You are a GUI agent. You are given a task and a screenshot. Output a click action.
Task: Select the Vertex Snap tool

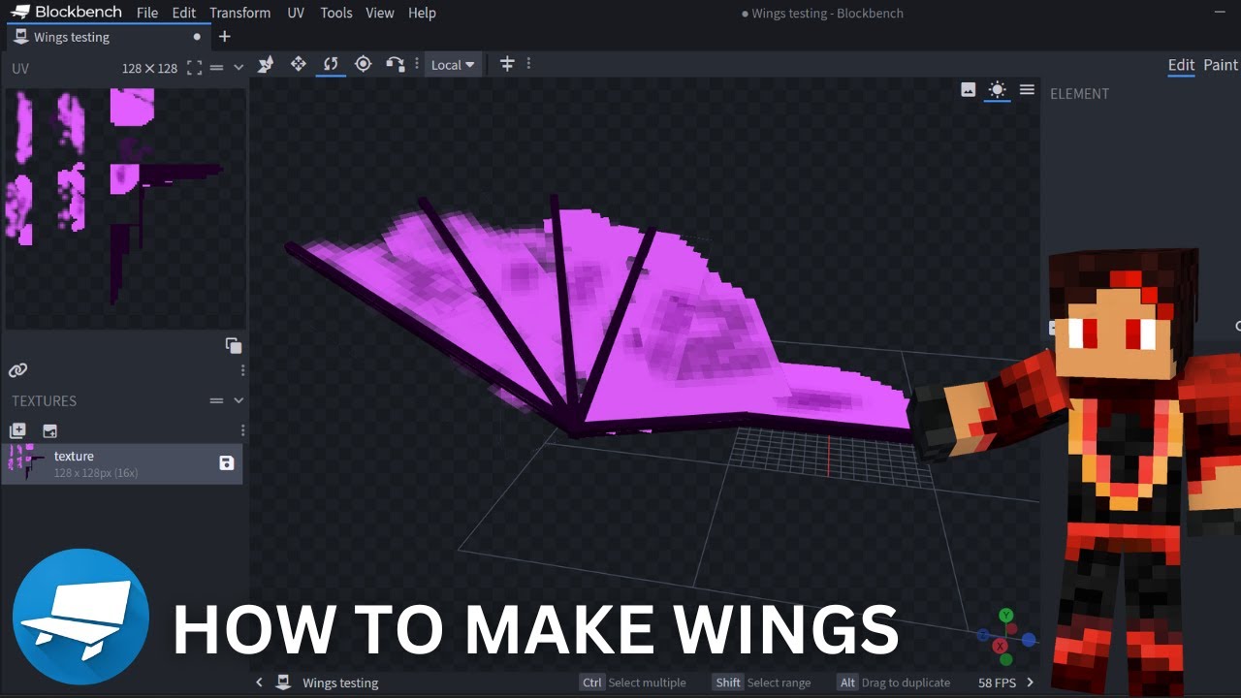(x=395, y=64)
